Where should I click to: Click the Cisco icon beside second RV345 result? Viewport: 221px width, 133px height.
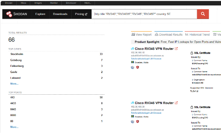[132, 103]
